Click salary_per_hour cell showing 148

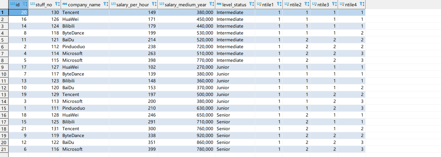tap(133, 81)
